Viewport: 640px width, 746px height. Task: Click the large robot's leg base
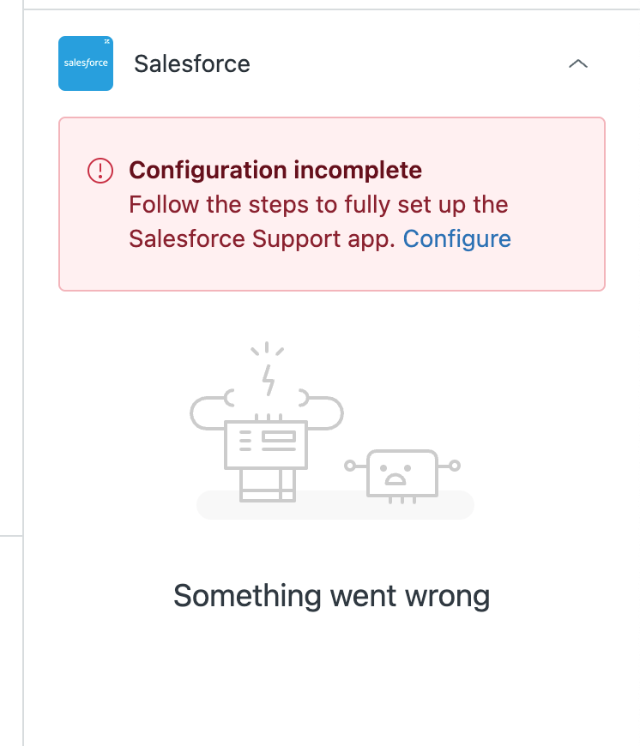coord(267,488)
